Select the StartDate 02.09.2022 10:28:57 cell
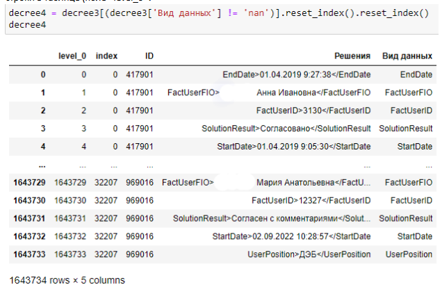Image resolution: width=442 pixels, height=287 pixels. (291, 237)
